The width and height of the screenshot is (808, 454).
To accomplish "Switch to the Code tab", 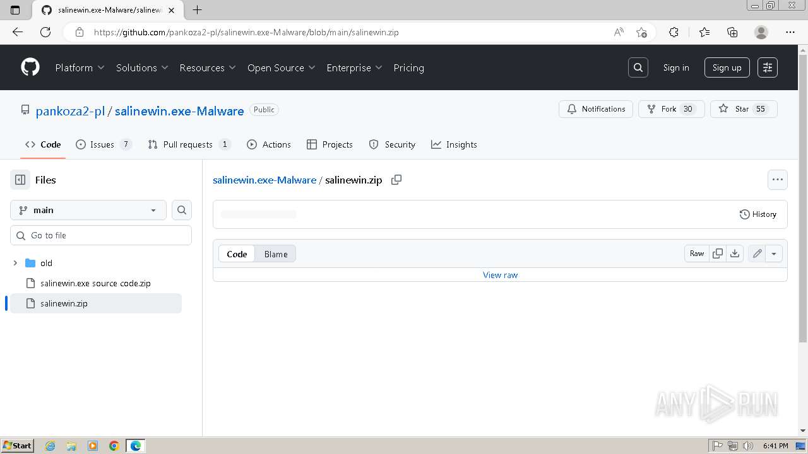I will (x=43, y=144).
